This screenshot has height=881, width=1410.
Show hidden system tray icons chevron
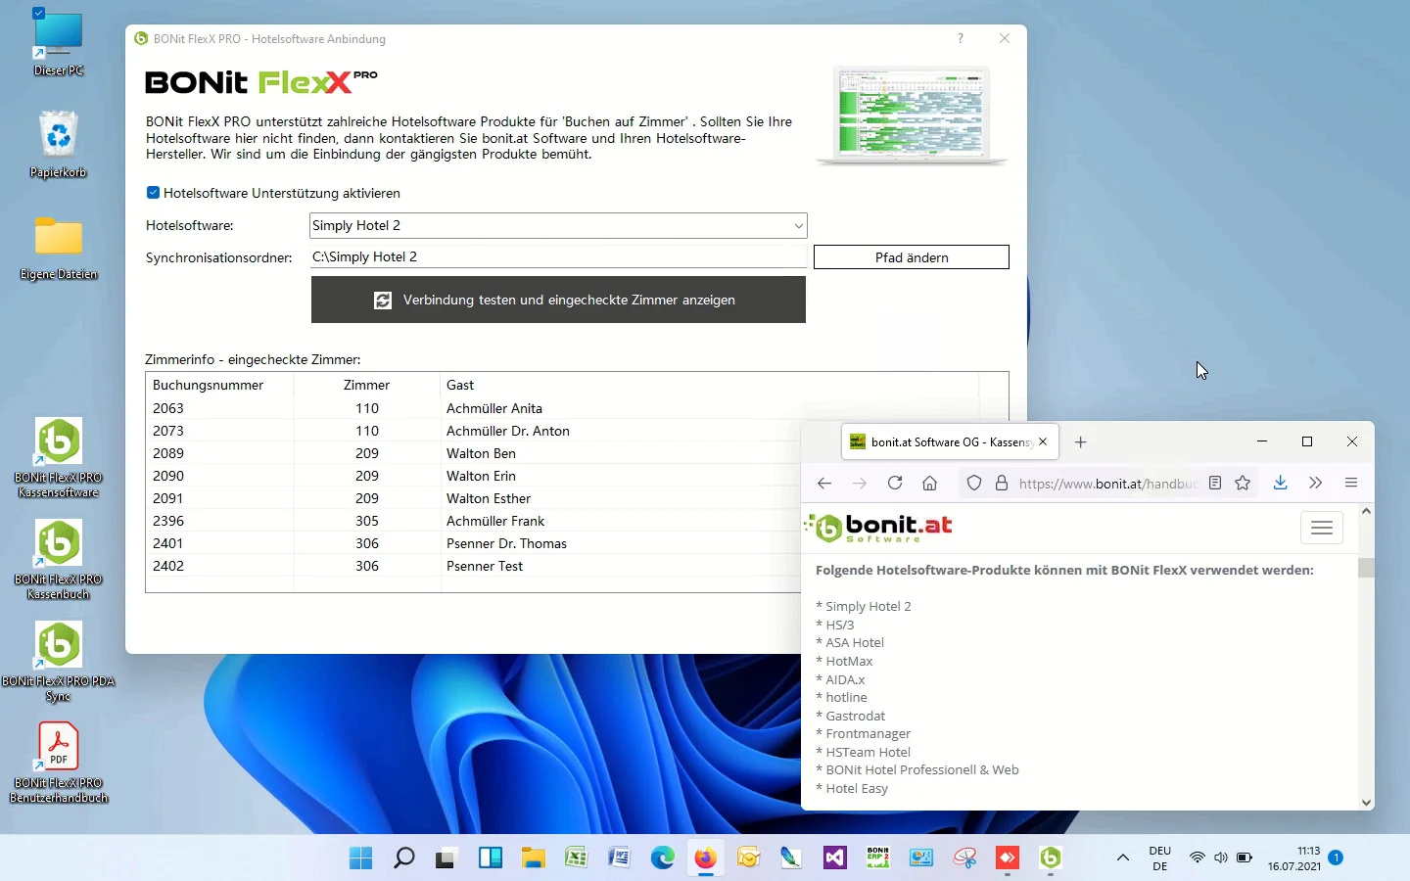click(x=1123, y=858)
